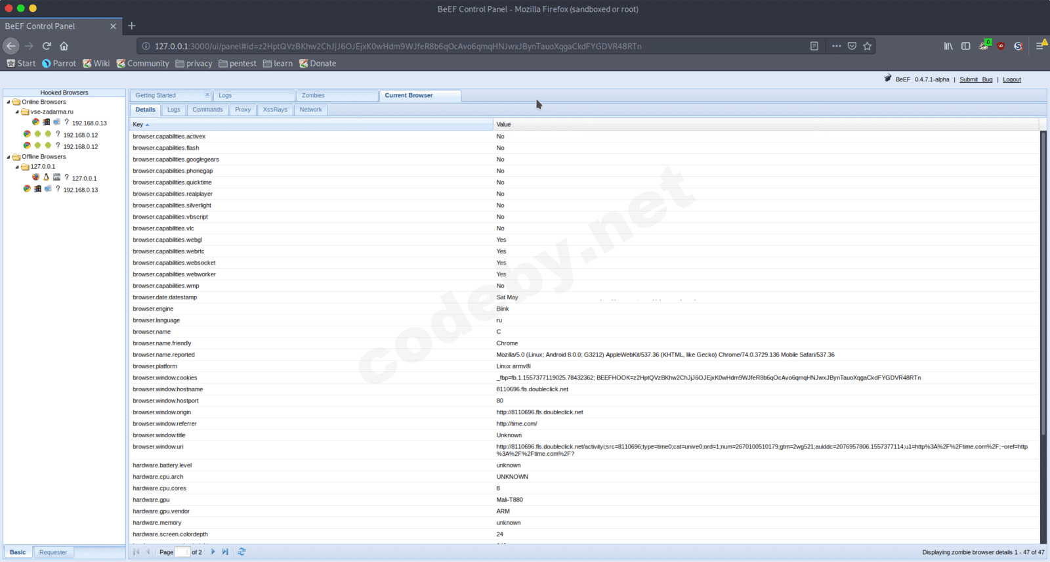Open the XssRays tab

point(275,110)
